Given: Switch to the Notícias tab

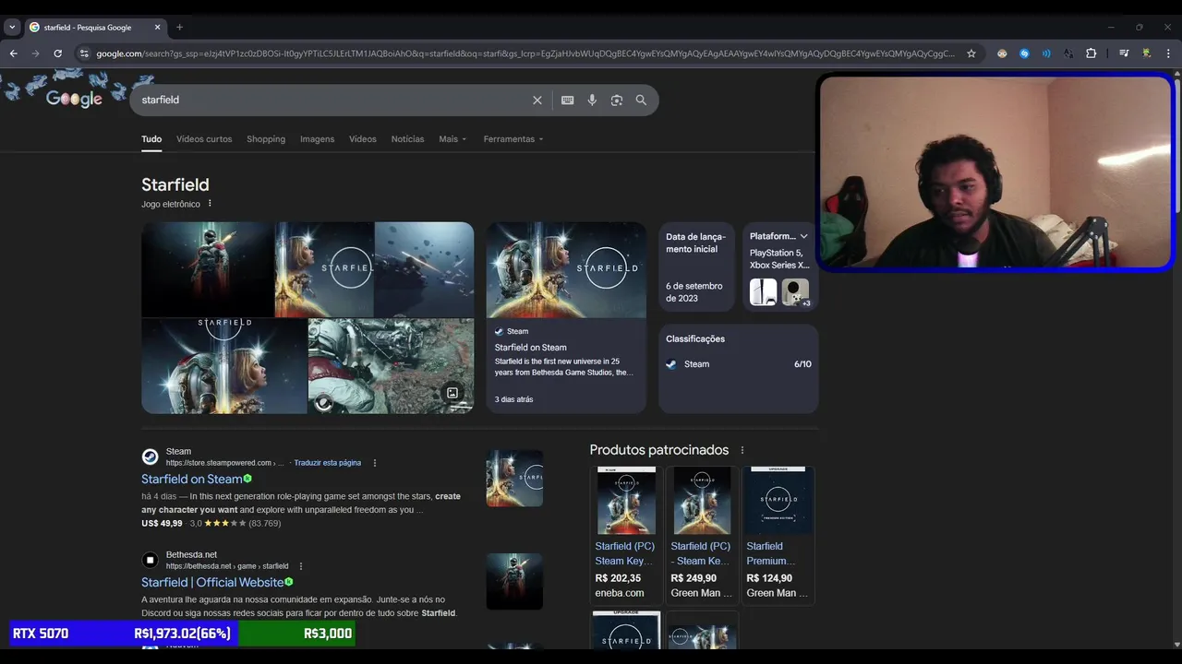Looking at the screenshot, I should point(407,139).
